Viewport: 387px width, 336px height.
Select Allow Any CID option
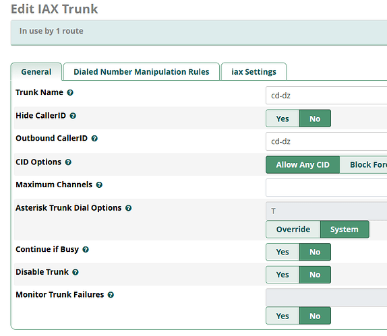[x=303, y=165]
